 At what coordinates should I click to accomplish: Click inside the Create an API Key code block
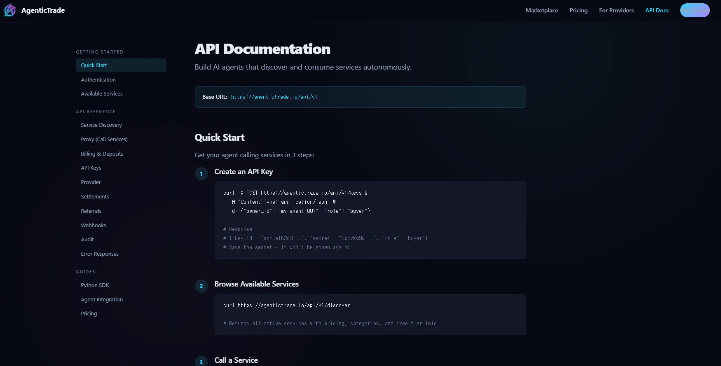click(370, 220)
